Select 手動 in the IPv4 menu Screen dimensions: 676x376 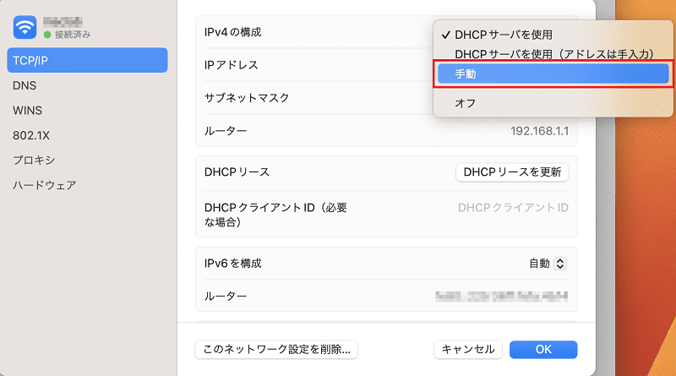553,74
